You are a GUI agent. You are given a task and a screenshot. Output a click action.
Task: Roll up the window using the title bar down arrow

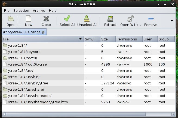(159, 4)
